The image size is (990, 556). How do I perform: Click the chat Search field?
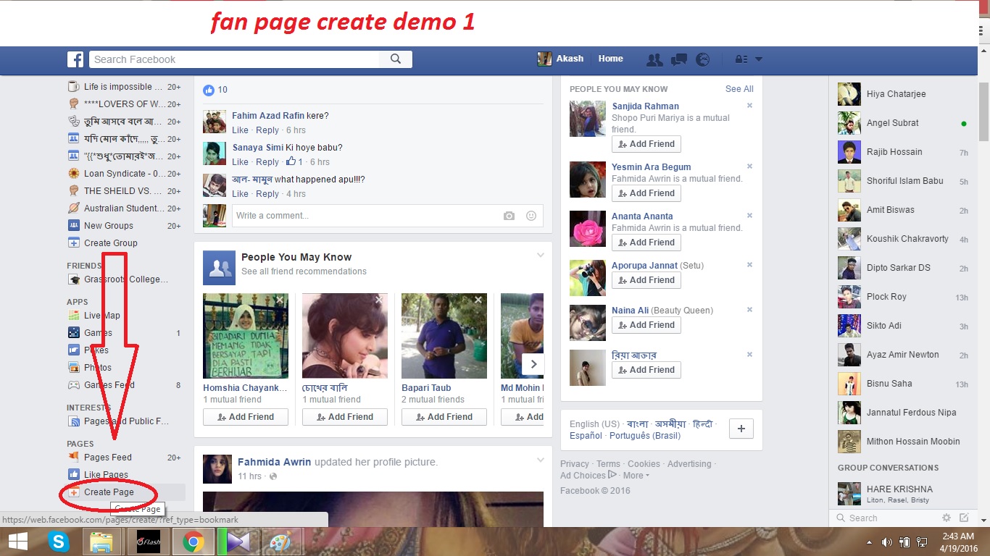tap(886, 518)
